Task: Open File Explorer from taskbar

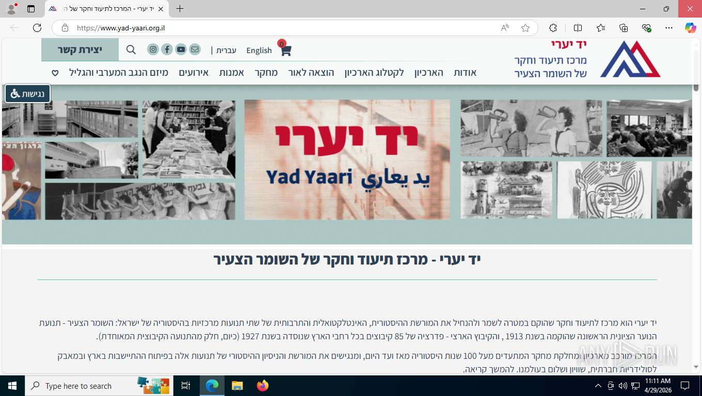Action: click(237, 386)
